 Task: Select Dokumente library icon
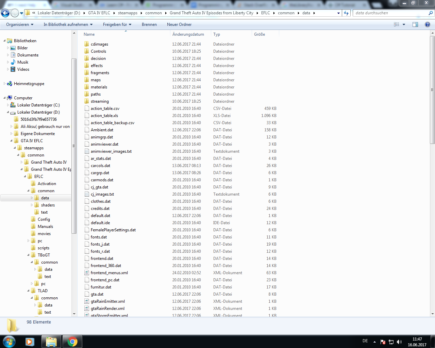[x=13, y=55]
